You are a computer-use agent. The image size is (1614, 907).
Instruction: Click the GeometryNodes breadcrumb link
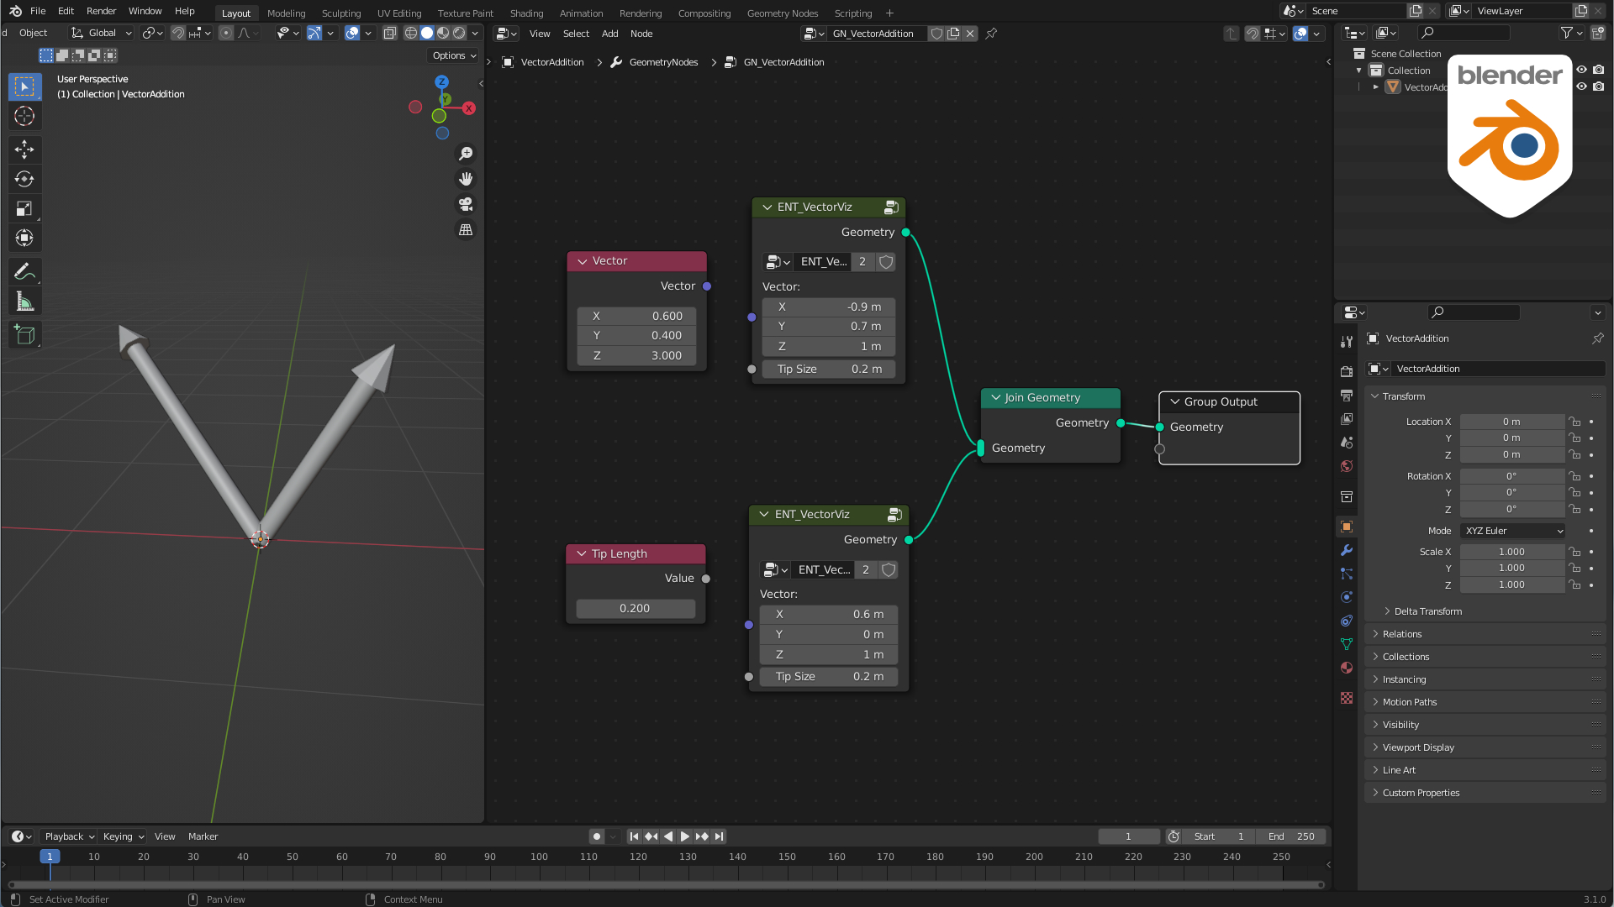[x=662, y=61]
